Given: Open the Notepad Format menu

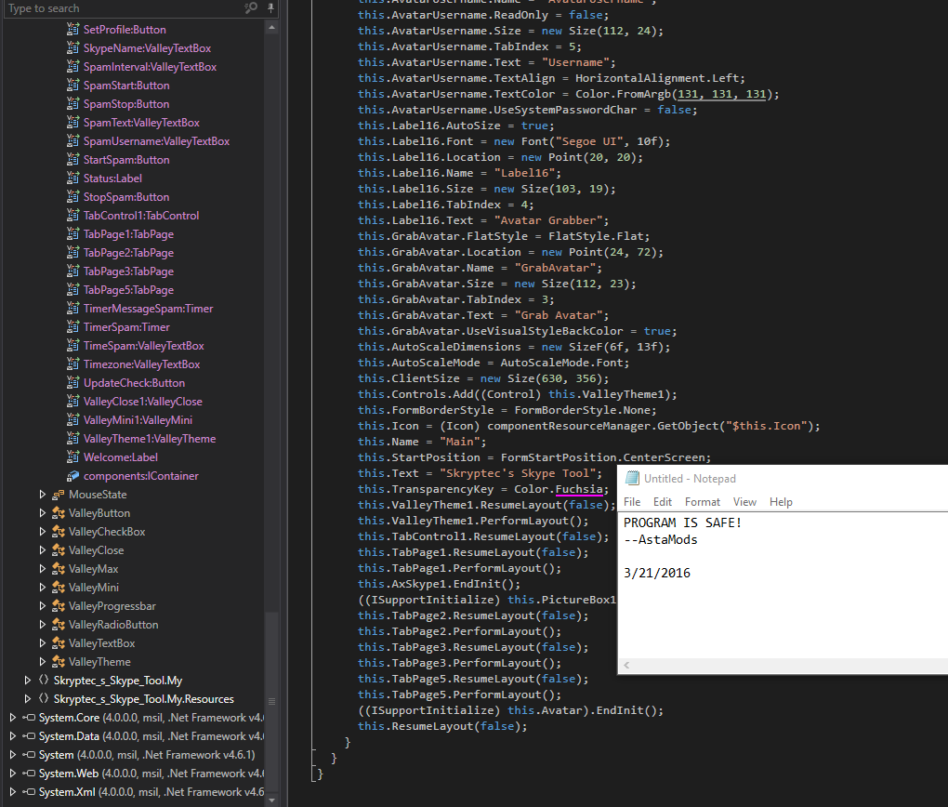Looking at the screenshot, I should click(702, 502).
